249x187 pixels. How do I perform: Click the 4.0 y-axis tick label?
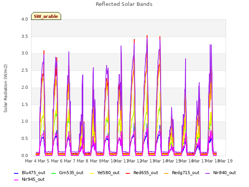[25, 19]
